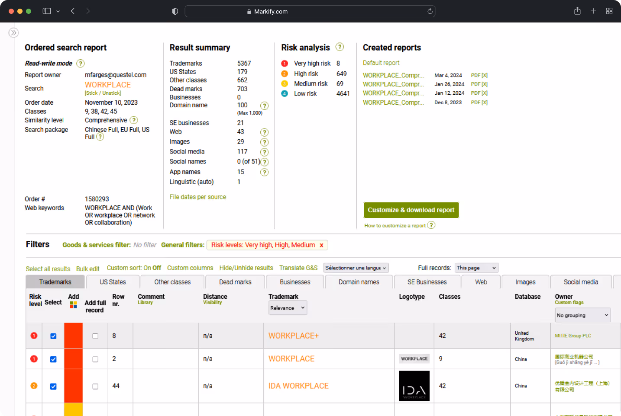
Task: Uncheck Select checkbox for WORKPLACE+ row
Action: (x=53, y=336)
